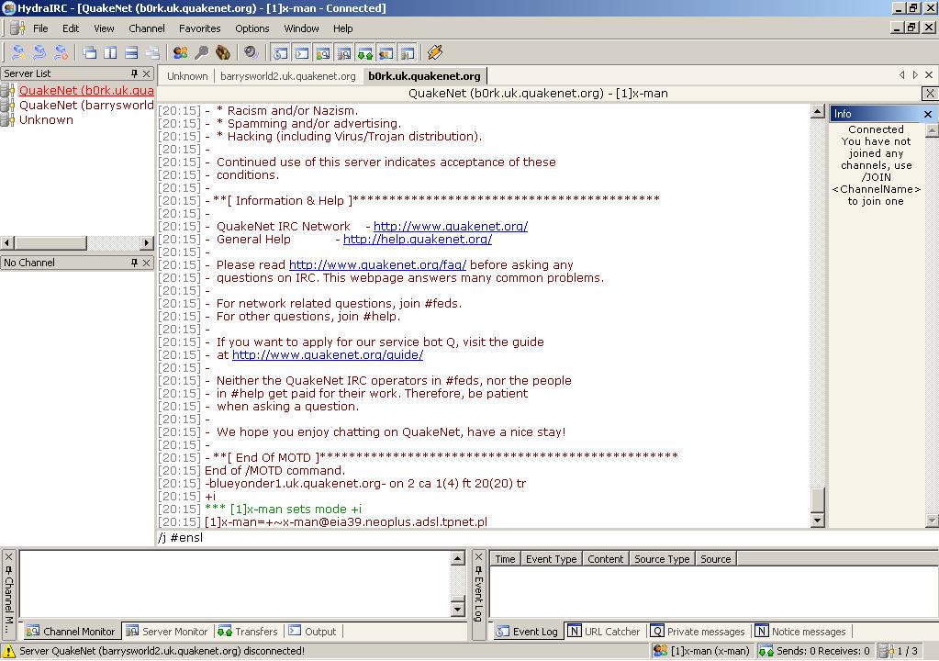Select QuakeNet (b0rk.uk.qua in Server List
The height and width of the screenshot is (661, 939).
(86, 90)
